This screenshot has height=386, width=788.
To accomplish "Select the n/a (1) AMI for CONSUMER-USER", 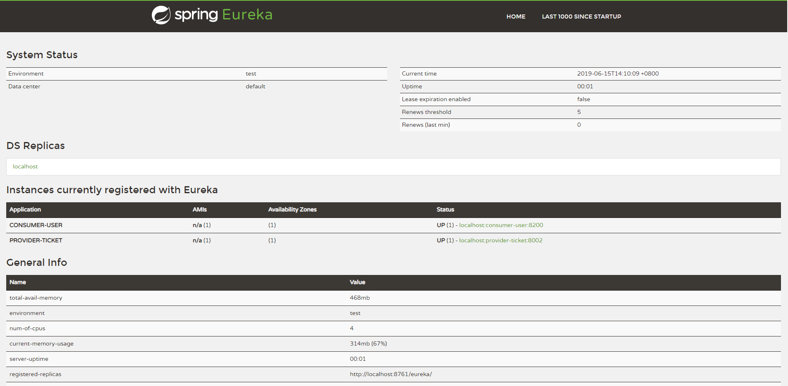I will coord(202,225).
